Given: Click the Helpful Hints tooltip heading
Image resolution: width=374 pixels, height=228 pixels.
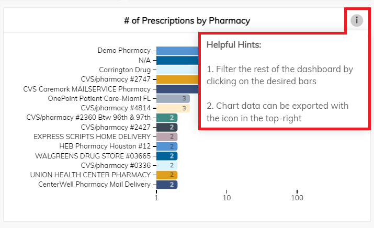Looking at the screenshot, I should (x=234, y=45).
